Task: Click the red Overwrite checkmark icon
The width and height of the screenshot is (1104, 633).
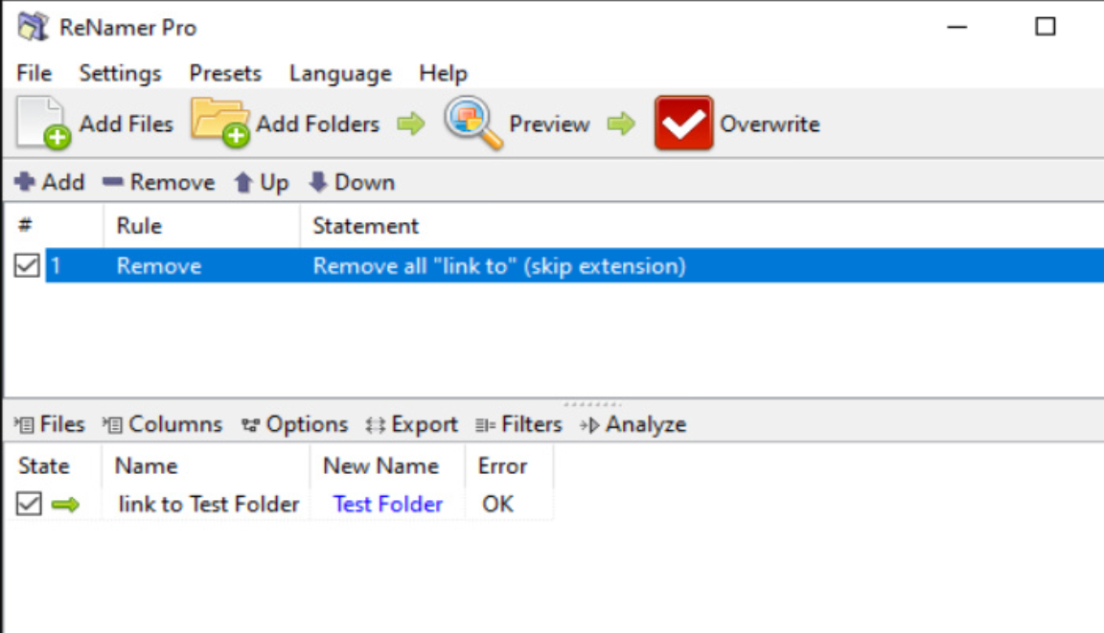Action: coord(683,124)
